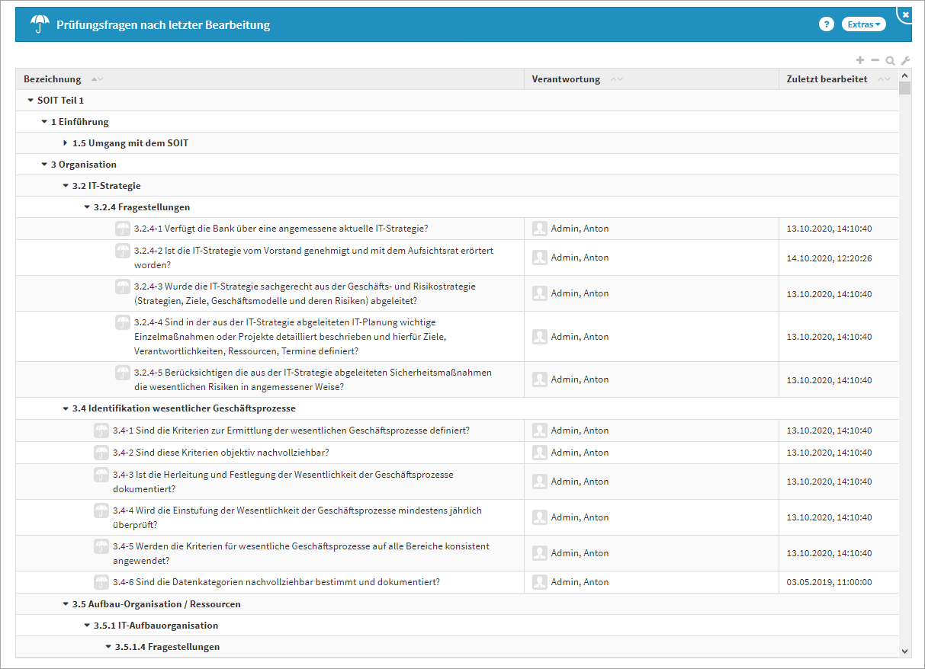Viewport: 925px width, 669px height.
Task: Open the table search magnifier
Action: point(890,60)
